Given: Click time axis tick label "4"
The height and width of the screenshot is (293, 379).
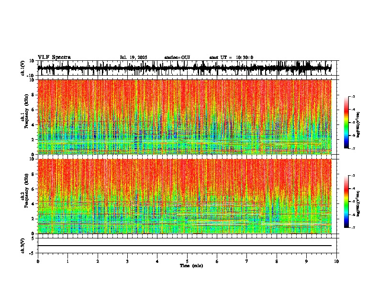Looking at the screenshot, I should point(157,261).
